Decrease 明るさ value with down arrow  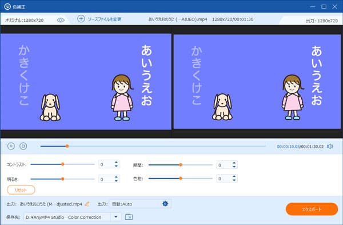116,181
